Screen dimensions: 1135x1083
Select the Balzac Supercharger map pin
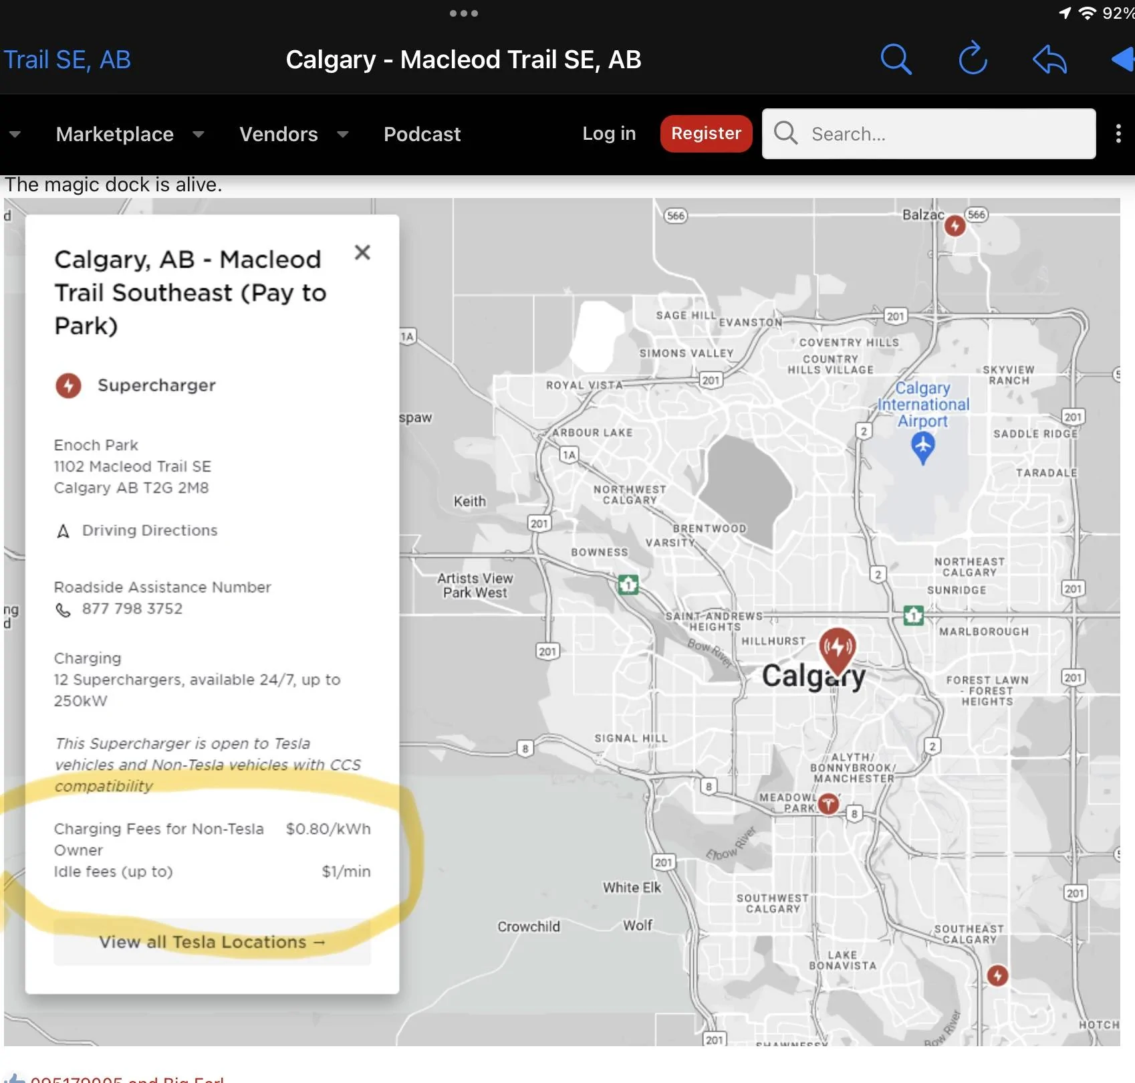pos(955,226)
